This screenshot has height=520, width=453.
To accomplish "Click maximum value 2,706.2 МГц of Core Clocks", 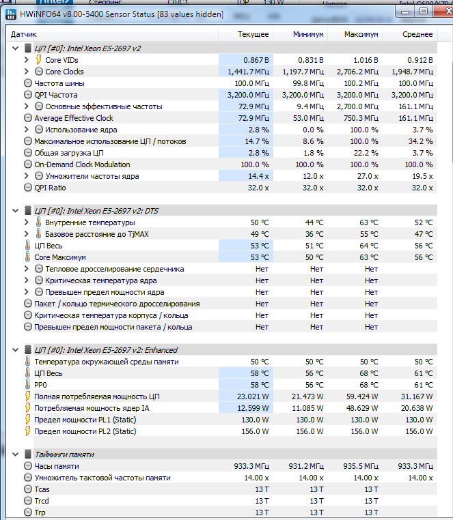I will coord(357,72).
